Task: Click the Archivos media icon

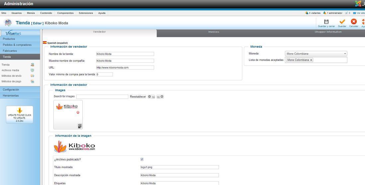Action: [33, 70]
